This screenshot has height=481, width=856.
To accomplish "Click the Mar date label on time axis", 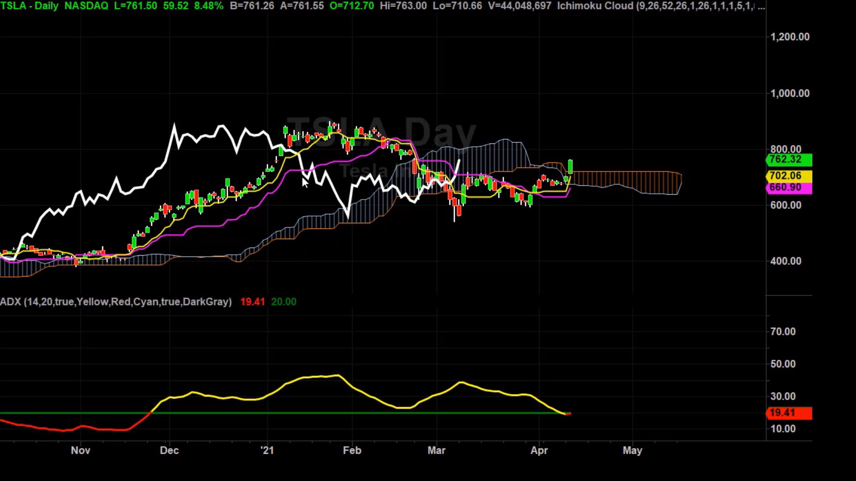I will click(x=436, y=451).
